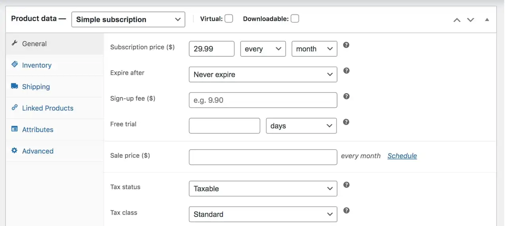Click the Schedule sale link

pos(402,156)
